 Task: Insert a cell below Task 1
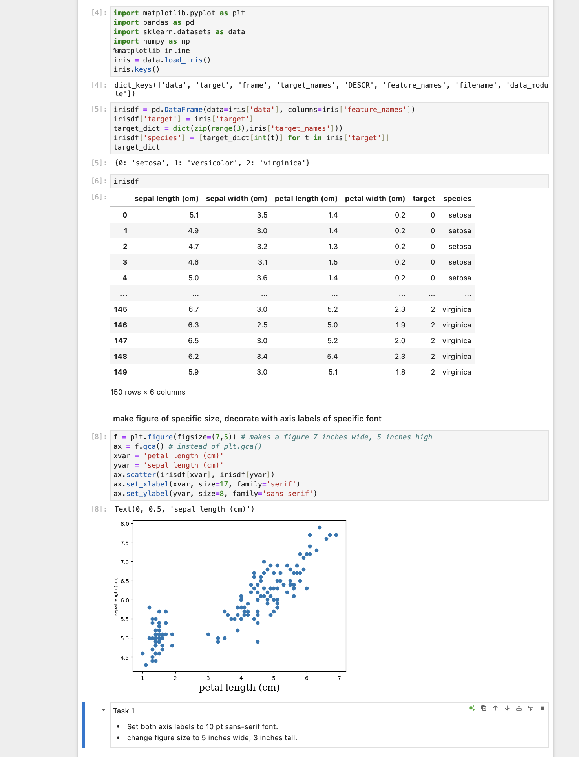tap(531, 708)
